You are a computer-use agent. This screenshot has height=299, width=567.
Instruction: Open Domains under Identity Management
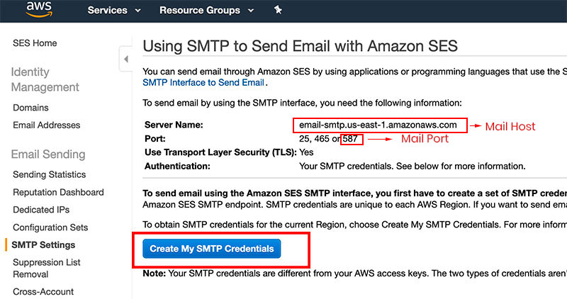30,108
